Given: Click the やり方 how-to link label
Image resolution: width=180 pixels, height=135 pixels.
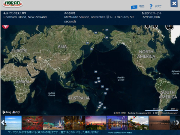Looking at the screenshot, I should [x=158, y=6].
